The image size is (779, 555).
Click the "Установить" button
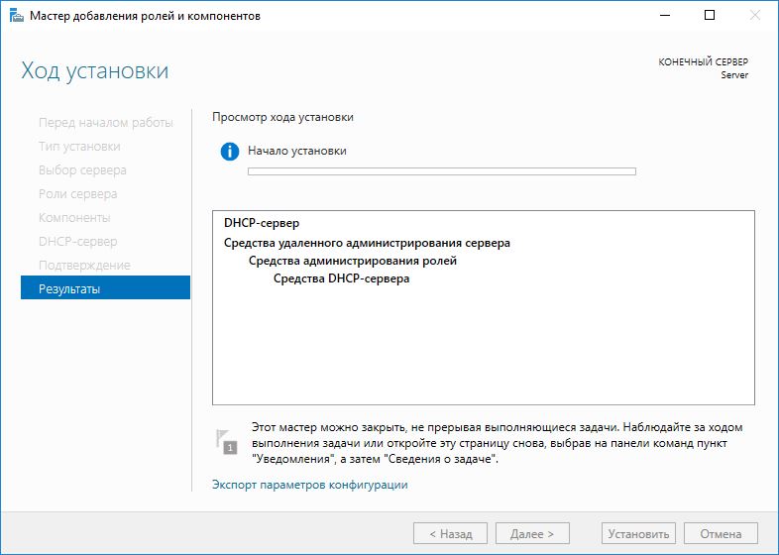pyautogui.click(x=638, y=533)
